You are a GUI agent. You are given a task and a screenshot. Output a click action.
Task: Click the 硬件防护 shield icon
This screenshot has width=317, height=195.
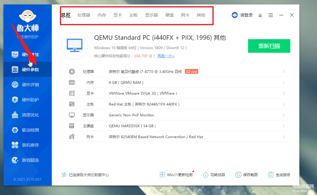(x=15, y=100)
